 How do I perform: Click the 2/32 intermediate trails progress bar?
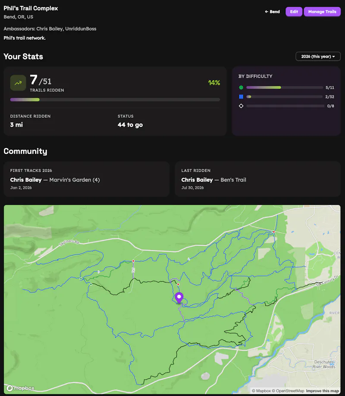(x=284, y=97)
